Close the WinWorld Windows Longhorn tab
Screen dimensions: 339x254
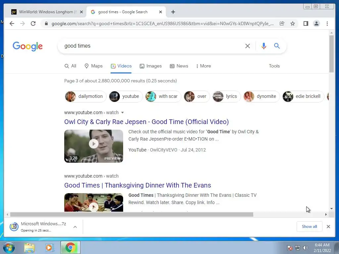[81, 12]
